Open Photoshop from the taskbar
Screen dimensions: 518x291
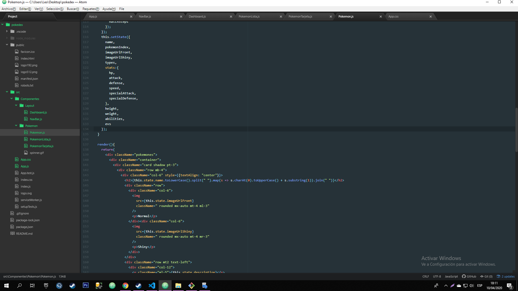tap(86, 285)
